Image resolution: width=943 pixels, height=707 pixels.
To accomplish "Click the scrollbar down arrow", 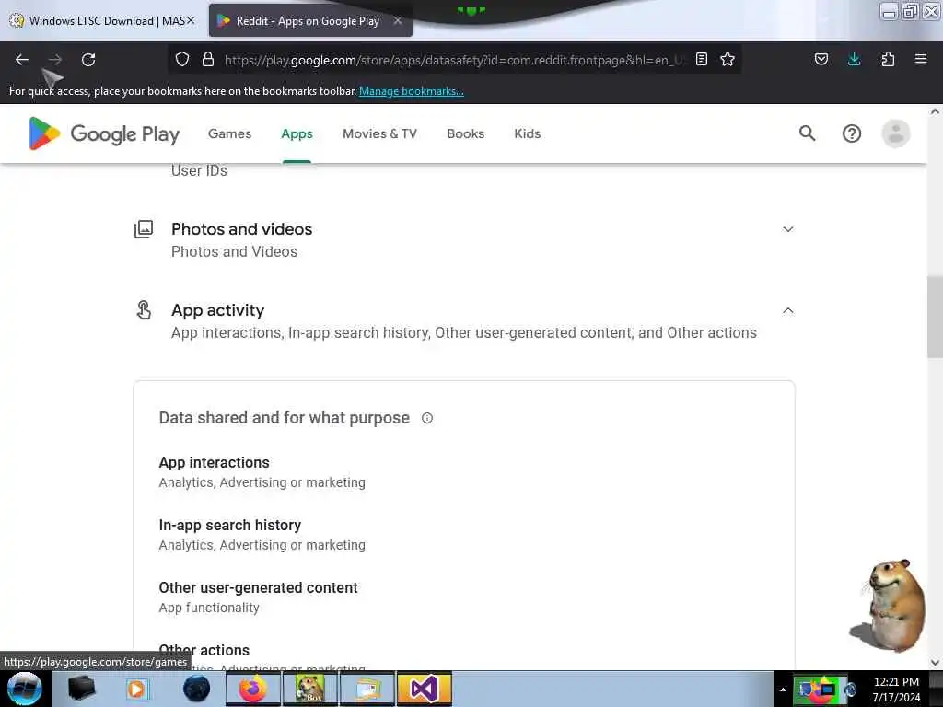I will [935, 663].
